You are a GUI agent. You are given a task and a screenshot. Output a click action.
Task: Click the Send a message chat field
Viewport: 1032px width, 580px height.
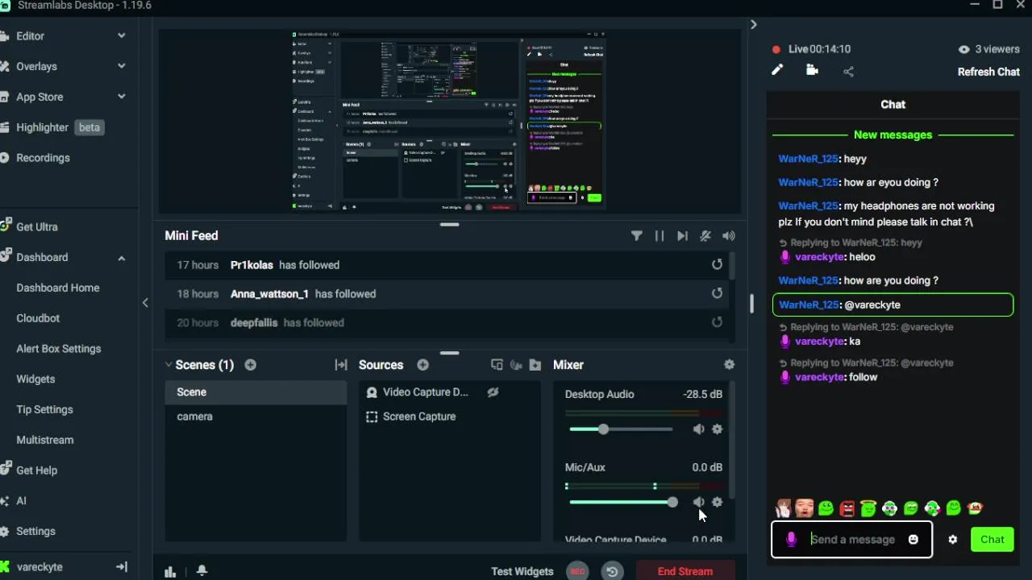[852, 540]
